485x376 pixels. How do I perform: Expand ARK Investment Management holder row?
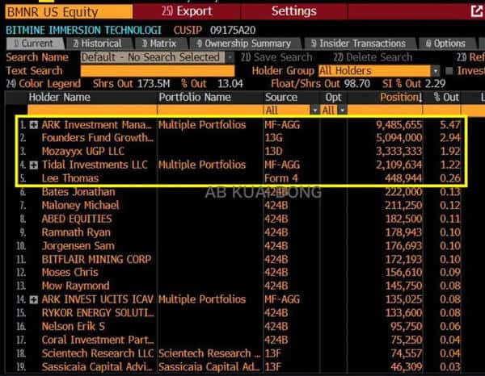pyautogui.click(x=33, y=125)
